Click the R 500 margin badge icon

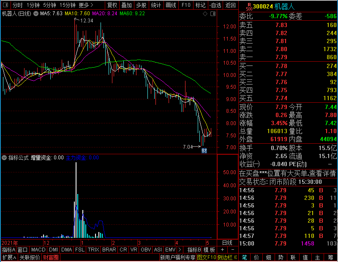249,7
